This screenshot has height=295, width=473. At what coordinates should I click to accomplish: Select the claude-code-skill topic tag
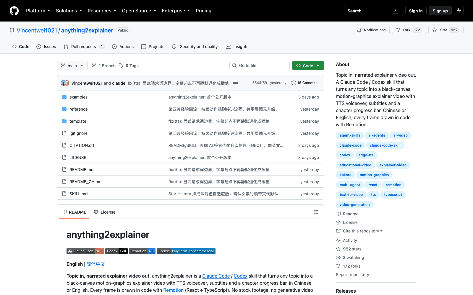385,145
